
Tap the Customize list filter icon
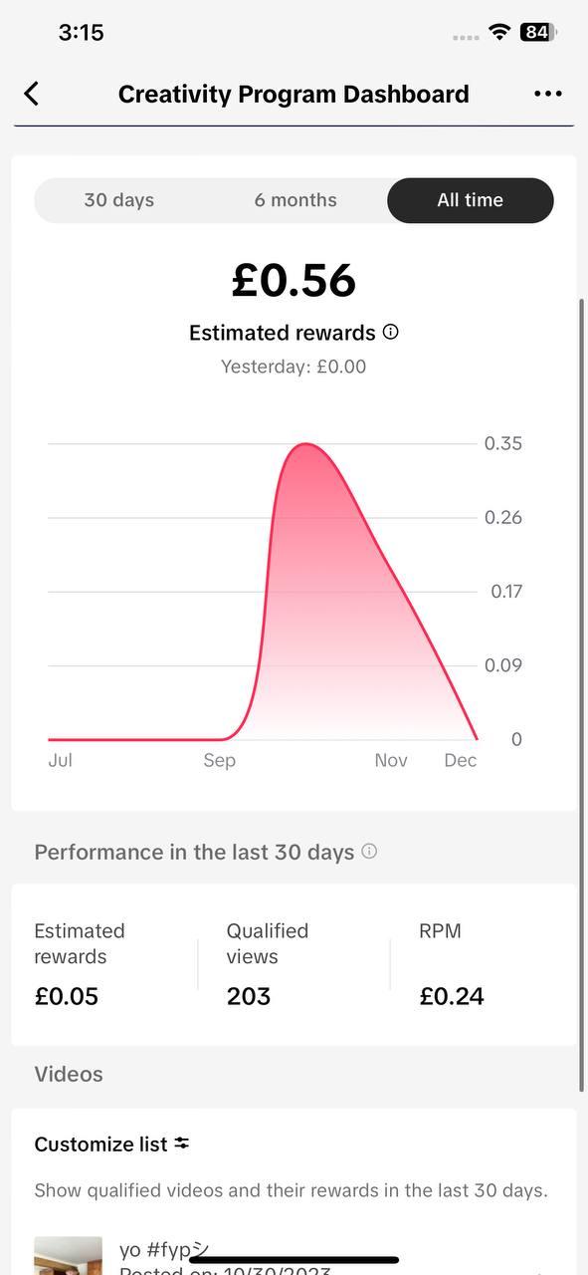(x=182, y=1144)
